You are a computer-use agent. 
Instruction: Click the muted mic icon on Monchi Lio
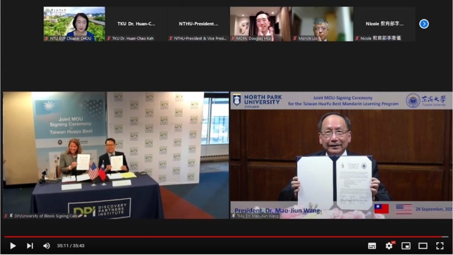(x=295, y=38)
